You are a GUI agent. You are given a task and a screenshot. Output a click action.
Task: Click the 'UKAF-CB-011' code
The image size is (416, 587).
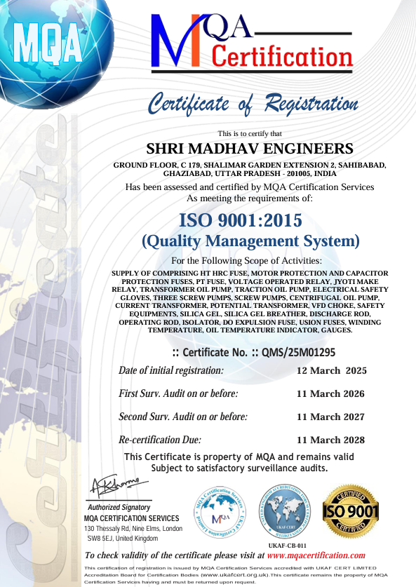[x=287, y=546]
